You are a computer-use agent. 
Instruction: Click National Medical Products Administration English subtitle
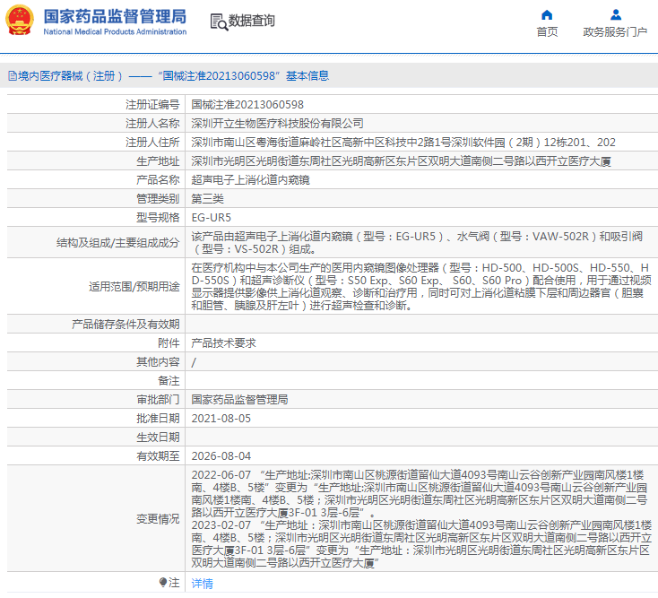point(115,32)
